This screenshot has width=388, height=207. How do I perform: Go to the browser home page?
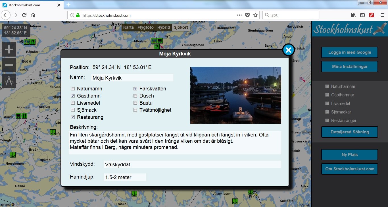tap(33, 15)
